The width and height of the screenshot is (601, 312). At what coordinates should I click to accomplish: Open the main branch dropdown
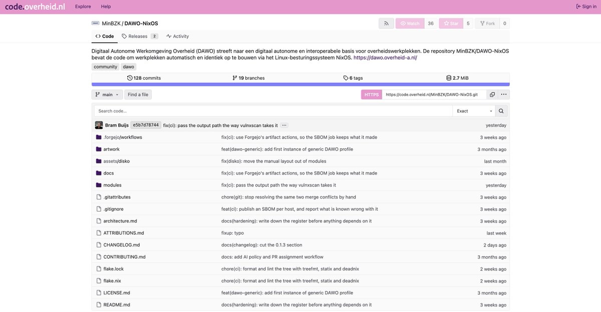point(107,94)
